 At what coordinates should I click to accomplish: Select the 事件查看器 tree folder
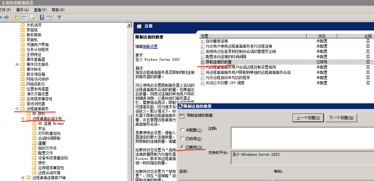click(x=36, y=59)
